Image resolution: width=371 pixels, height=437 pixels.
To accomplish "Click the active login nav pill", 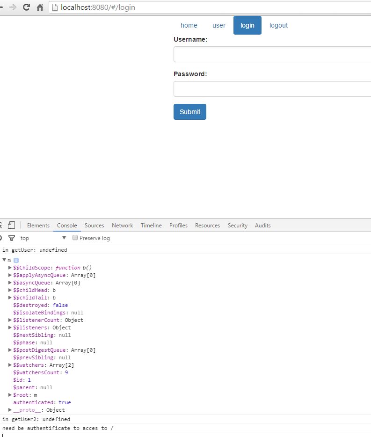I will pos(247,25).
